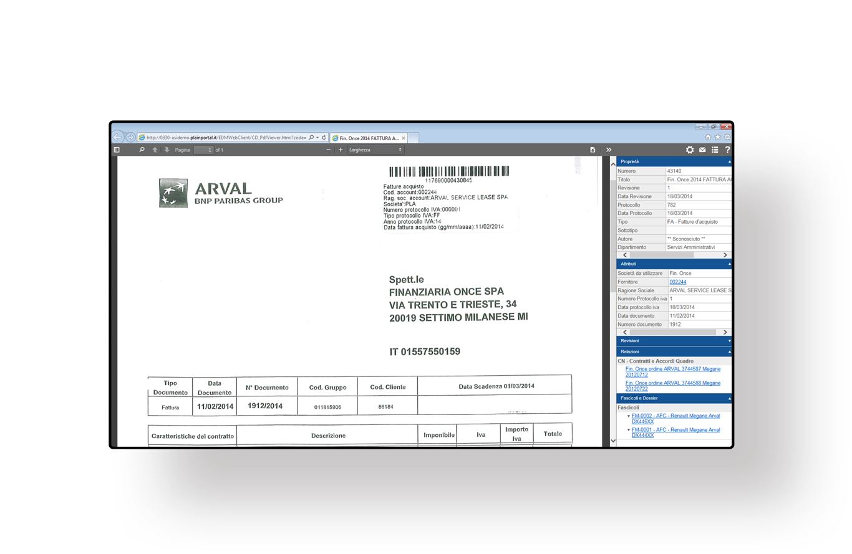852x554 pixels.
Task: Open the Larghezza zoom dropdown
Action: point(375,150)
